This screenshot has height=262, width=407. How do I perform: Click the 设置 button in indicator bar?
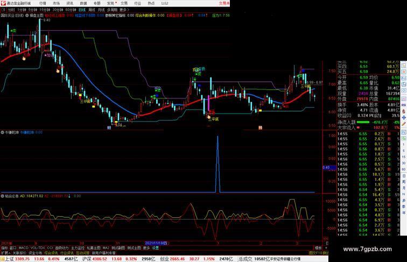tap(155, 248)
